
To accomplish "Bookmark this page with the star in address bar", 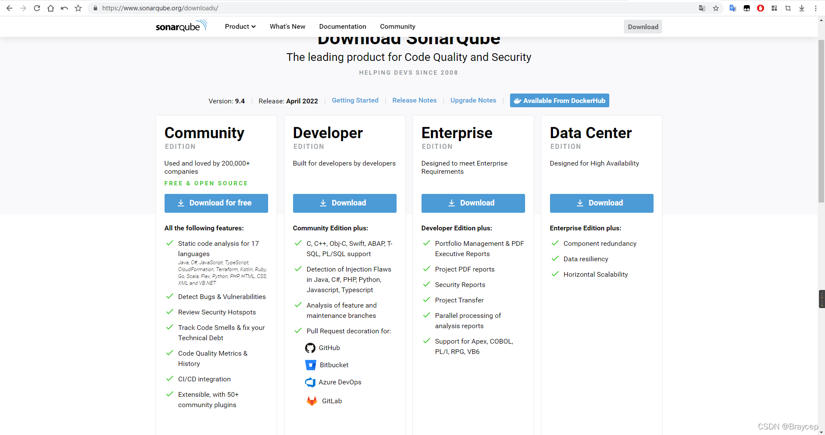I will click(x=716, y=8).
